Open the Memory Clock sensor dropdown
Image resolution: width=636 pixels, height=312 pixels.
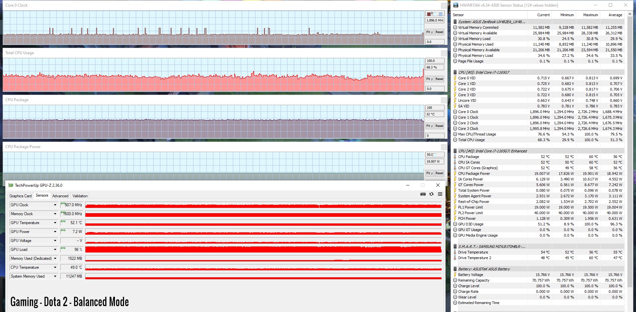point(55,214)
